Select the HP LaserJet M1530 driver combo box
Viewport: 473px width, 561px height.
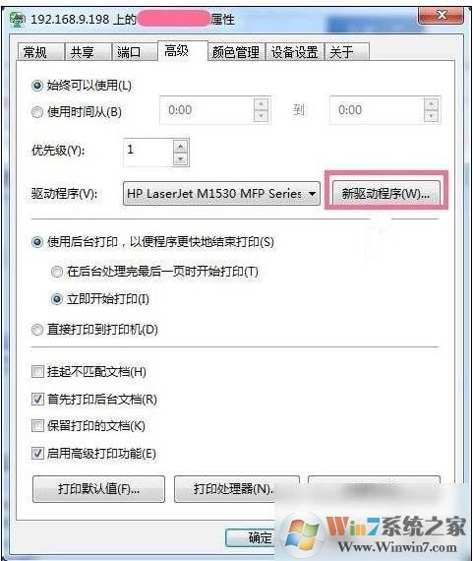tap(221, 194)
